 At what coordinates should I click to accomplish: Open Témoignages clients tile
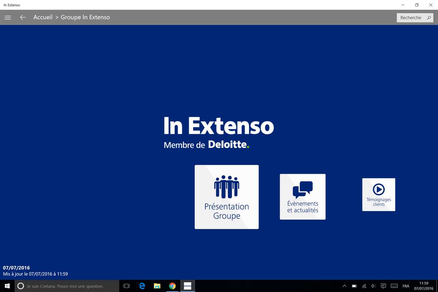click(379, 195)
